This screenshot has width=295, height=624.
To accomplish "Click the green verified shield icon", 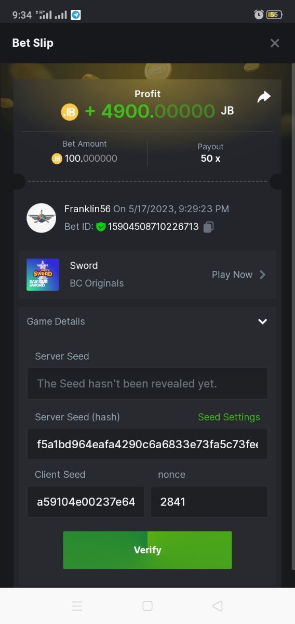I will pyautogui.click(x=101, y=227).
